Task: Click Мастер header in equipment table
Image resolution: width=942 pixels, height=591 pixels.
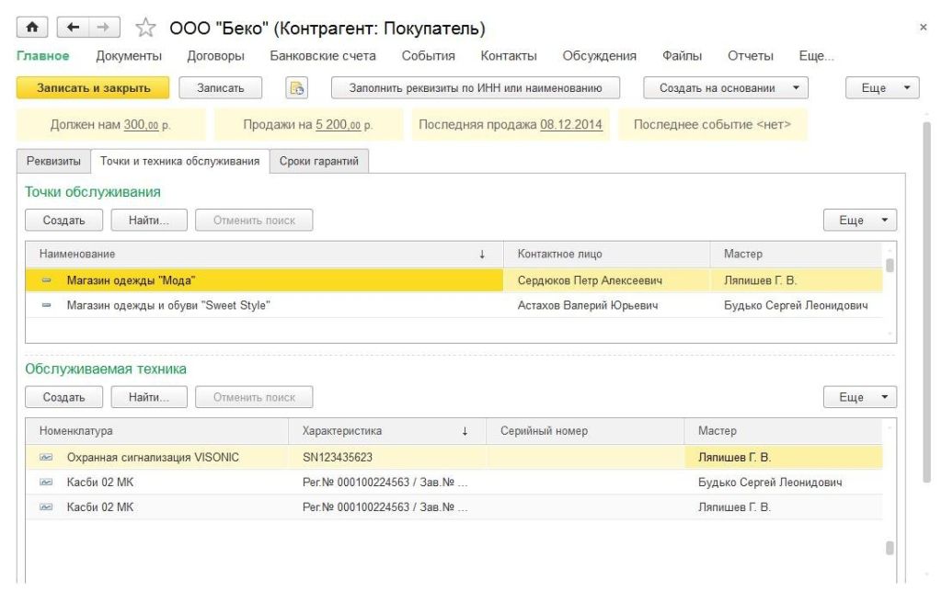Action: click(x=784, y=431)
